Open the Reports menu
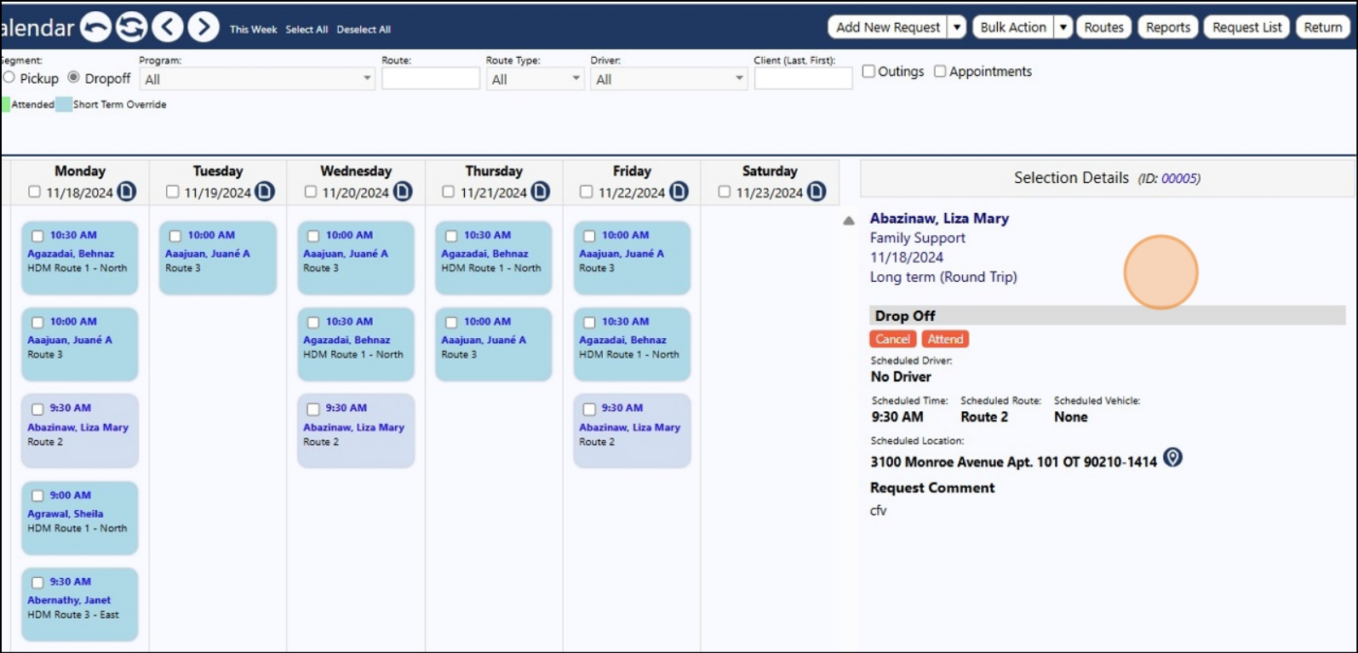Screen dimensions: 1358x653 1168,27
